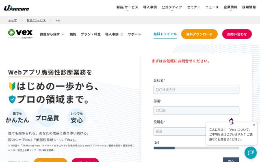Open the セミナー menu item
The height and width of the screenshot is (162, 260).
pos(193,7)
